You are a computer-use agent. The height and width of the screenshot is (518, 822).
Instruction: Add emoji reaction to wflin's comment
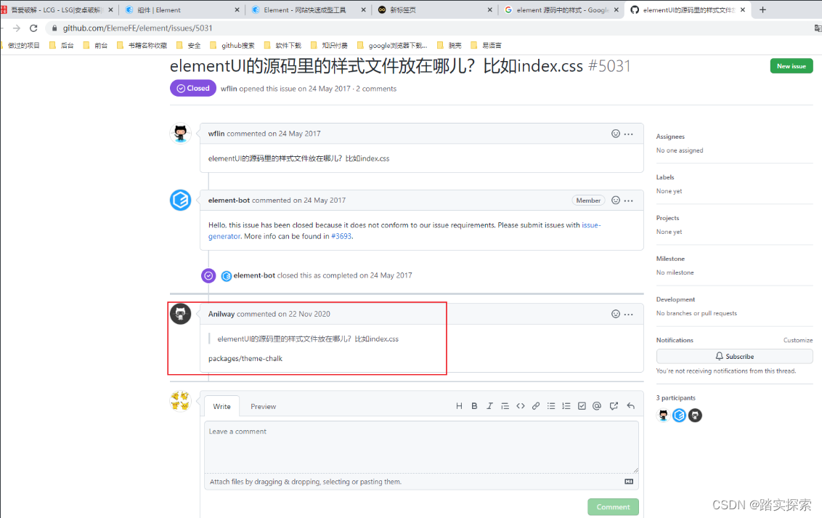pos(616,134)
